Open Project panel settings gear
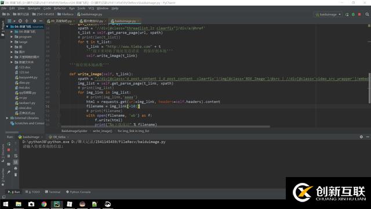 (x=35, y=21)
